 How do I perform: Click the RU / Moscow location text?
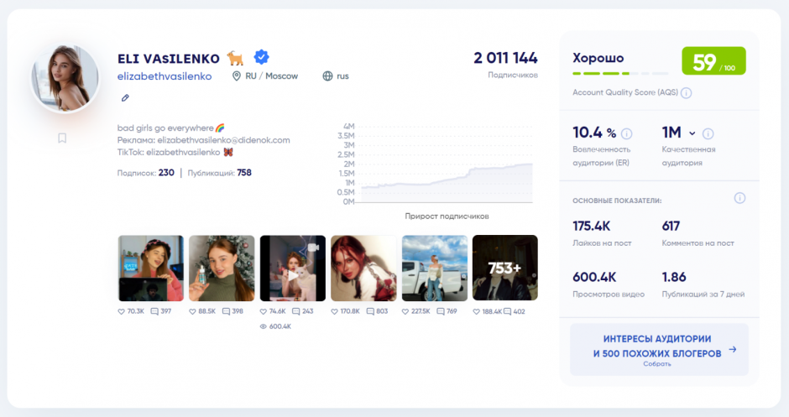pos(271,76)
